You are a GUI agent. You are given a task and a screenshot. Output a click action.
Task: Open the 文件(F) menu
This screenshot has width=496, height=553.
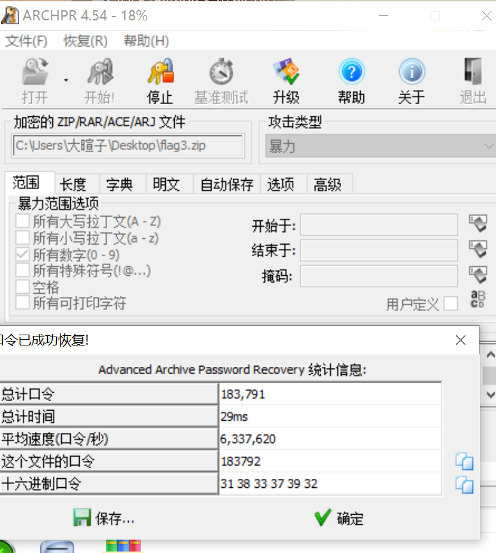point(26,41)
